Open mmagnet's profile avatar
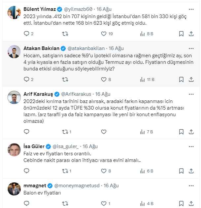The height and width of the screenshot is (208, 201). pos(14,189)
